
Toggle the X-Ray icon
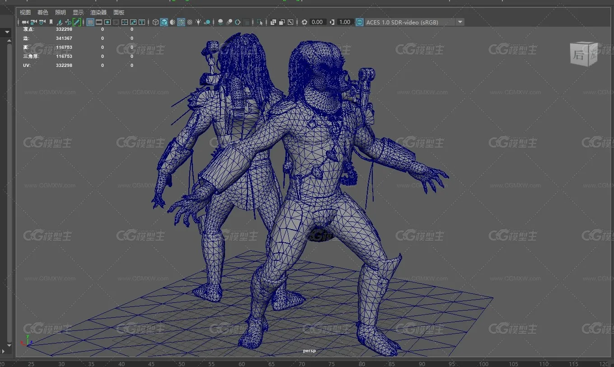point(273,22)
